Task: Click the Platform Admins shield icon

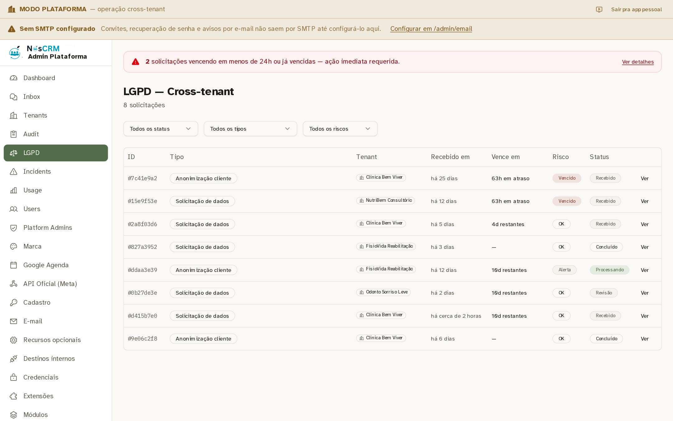Action: 13,228
